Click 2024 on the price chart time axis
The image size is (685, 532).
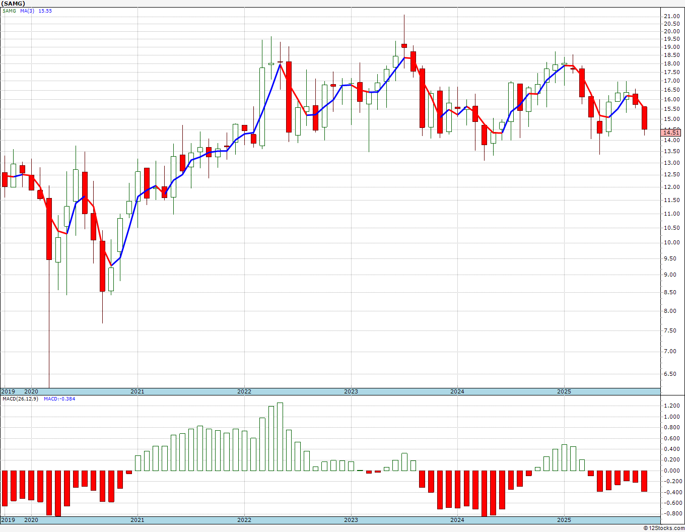coord(457,391)
